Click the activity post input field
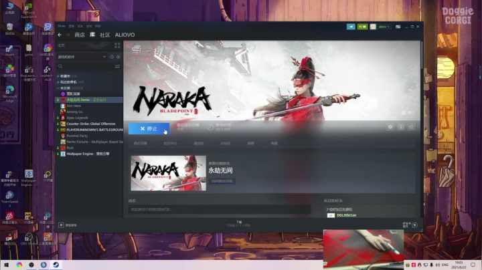This screenshot has width=482, height=270. pyautogui.click(x=220, y=210)
